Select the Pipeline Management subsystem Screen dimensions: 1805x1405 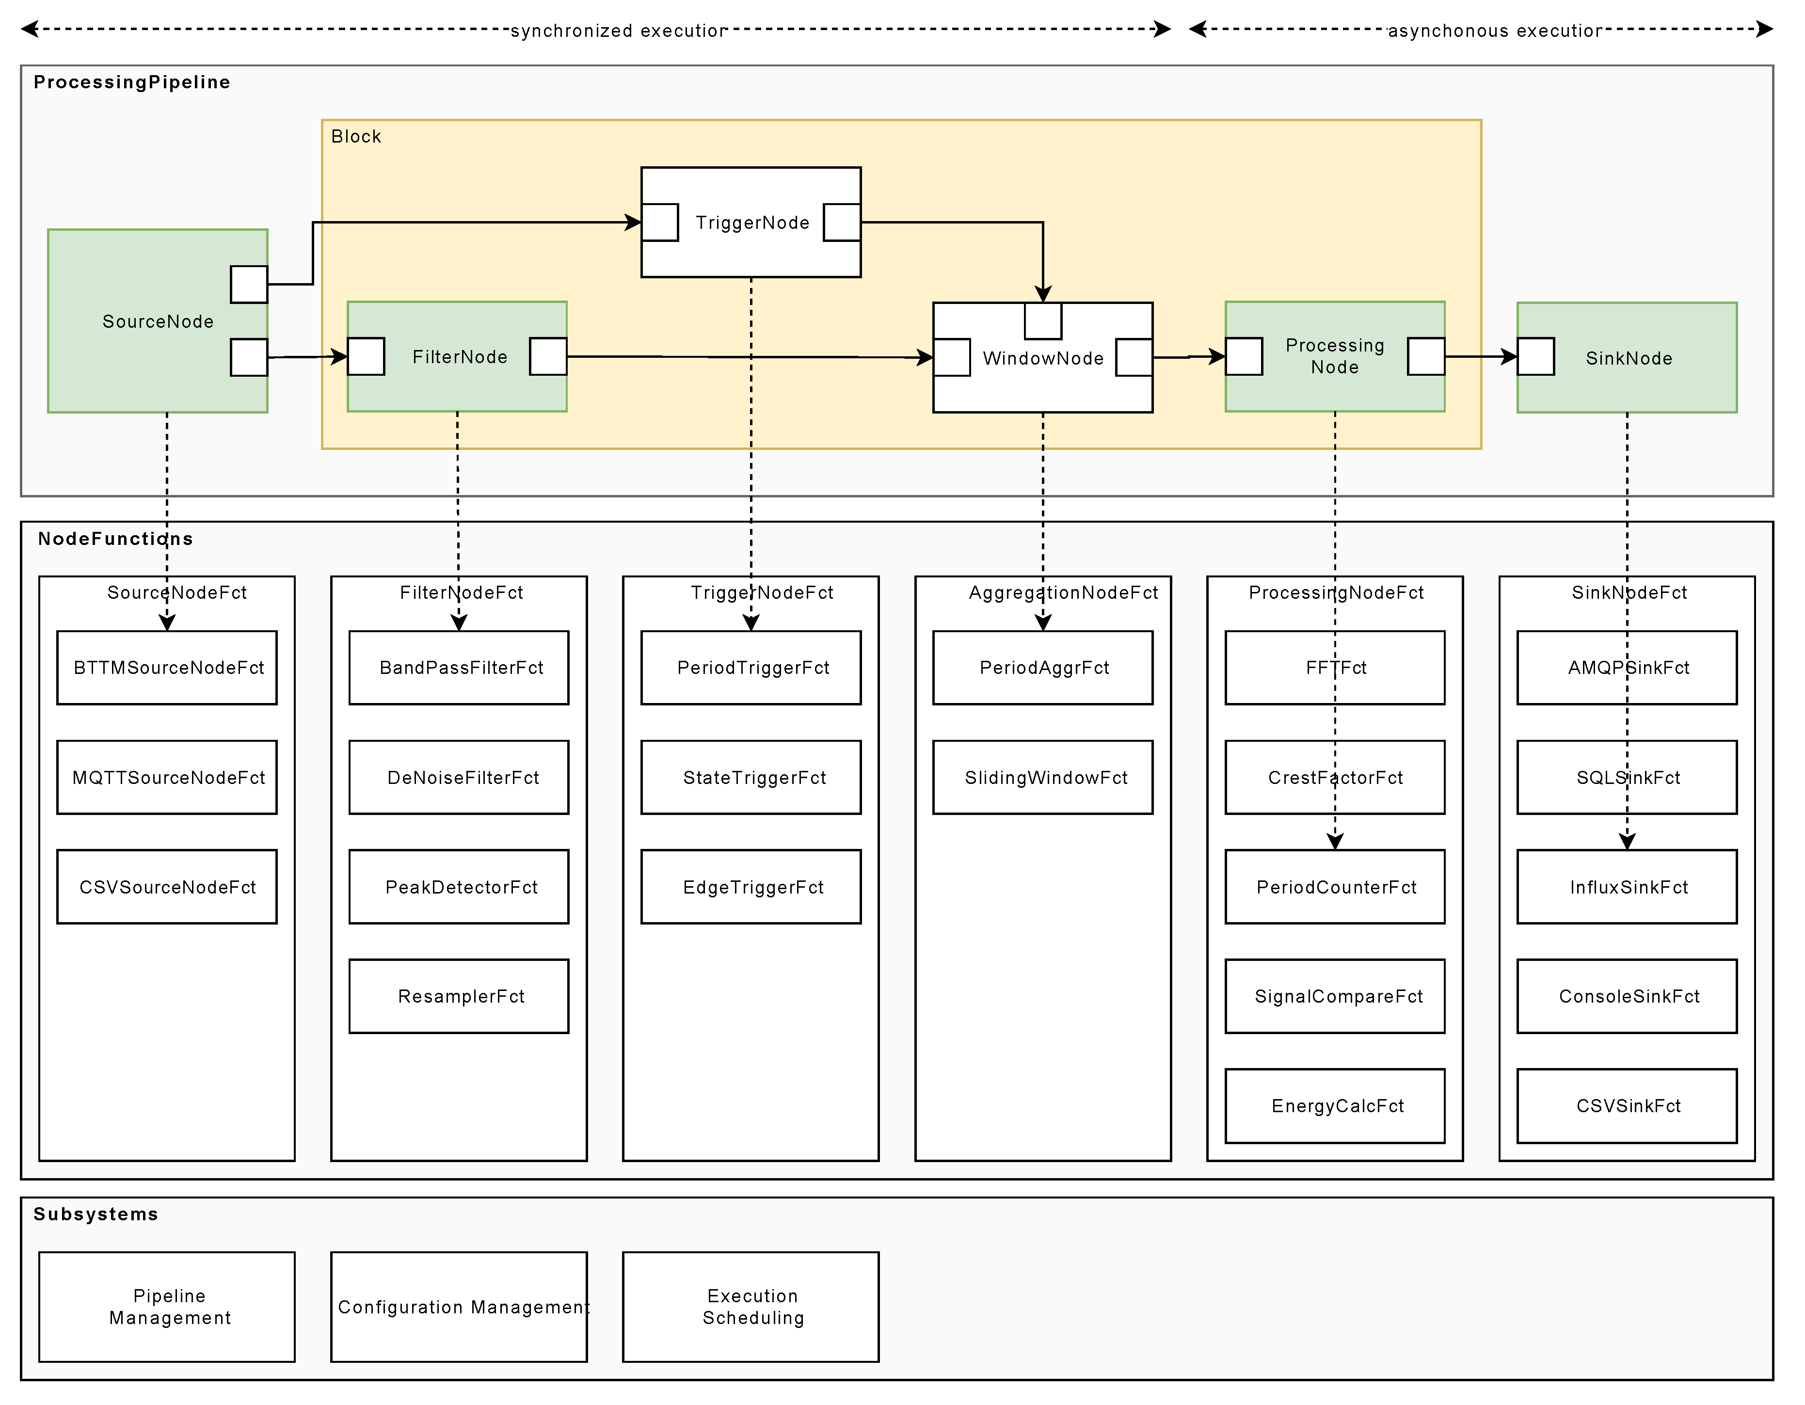coord(167,1307)
